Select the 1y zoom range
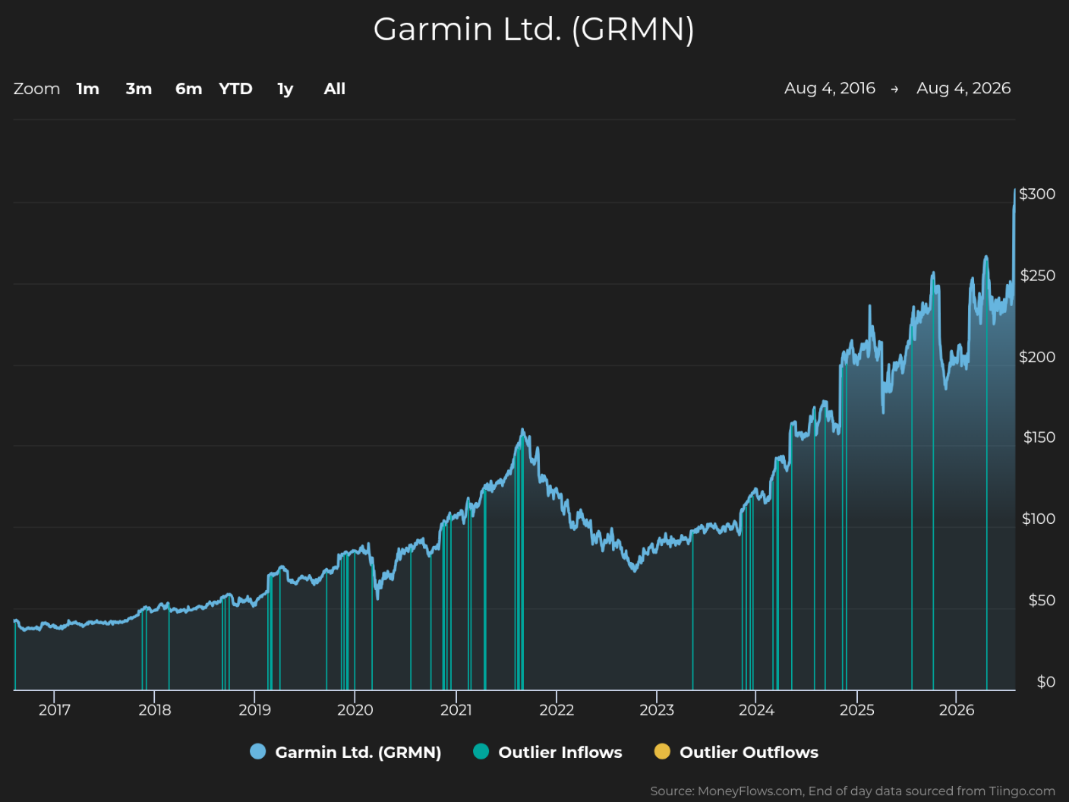The height and width of the screenshot is (802, 1069). 285,89
